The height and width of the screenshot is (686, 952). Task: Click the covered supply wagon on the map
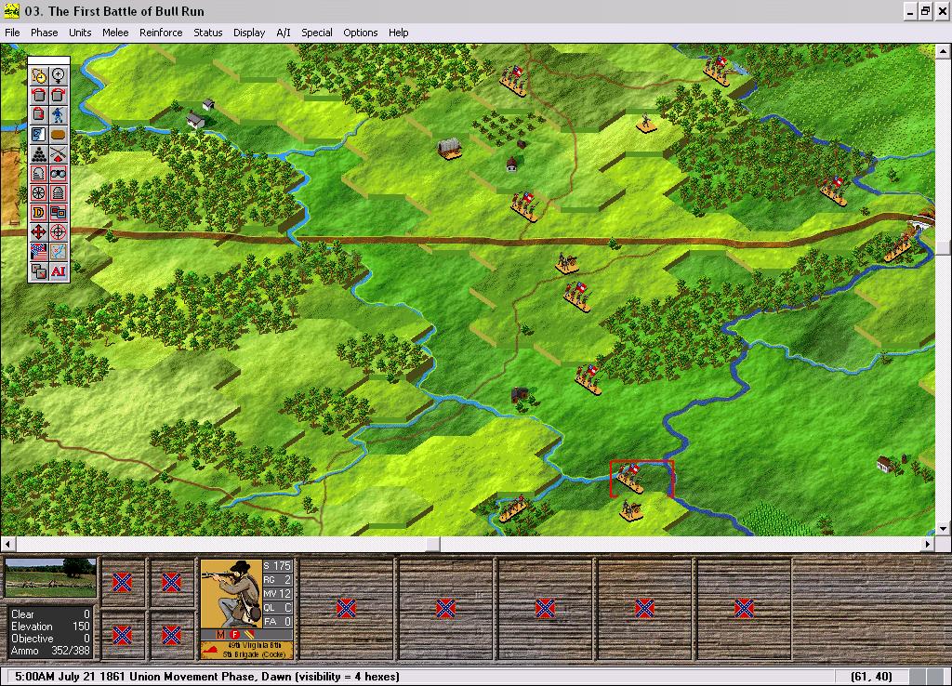click(x=450, y=148)
